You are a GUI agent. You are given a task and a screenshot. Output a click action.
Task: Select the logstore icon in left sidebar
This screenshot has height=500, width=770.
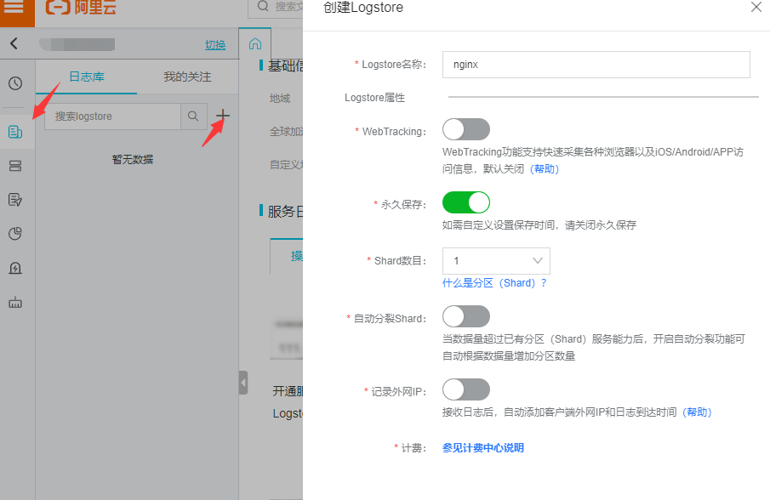15,132
